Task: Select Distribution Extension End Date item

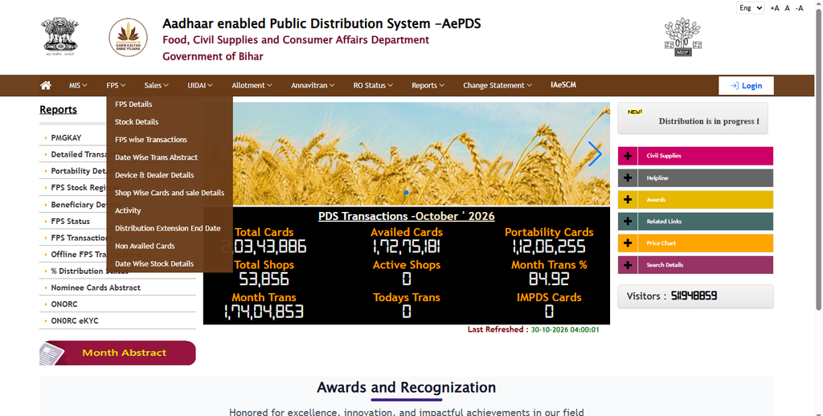Action: 170,228
